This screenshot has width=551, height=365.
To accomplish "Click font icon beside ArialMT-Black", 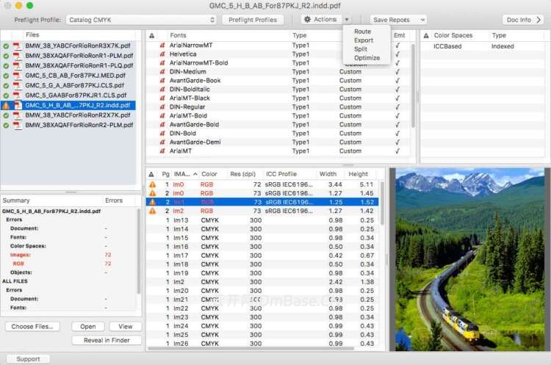I will point(162,98).
